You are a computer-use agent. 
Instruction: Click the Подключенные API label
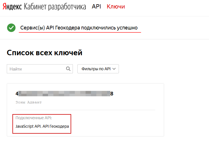34,118
